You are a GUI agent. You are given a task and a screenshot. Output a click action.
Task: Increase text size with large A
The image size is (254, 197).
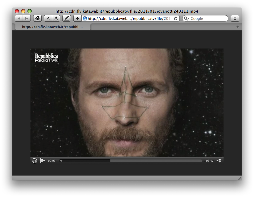(56, 18)
